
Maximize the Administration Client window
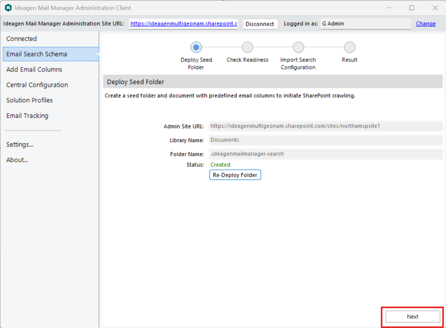[412, 8]
